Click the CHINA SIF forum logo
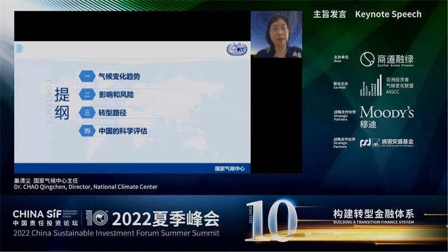This screenshot has height=252, width=448. (45, 218)
